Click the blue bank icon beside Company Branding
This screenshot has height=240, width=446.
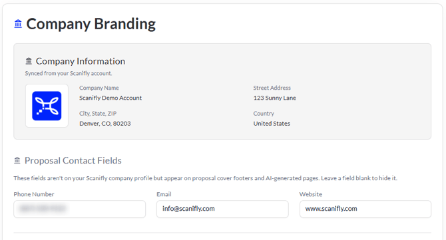pyautogui.click(x=18, y=23)
